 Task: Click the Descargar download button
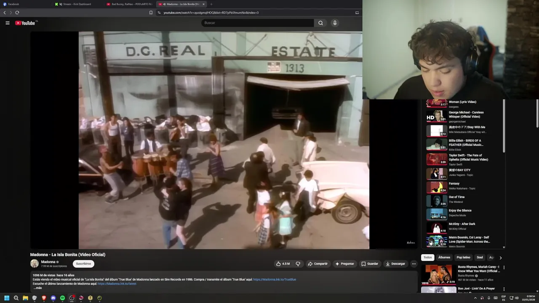[395, 264]
